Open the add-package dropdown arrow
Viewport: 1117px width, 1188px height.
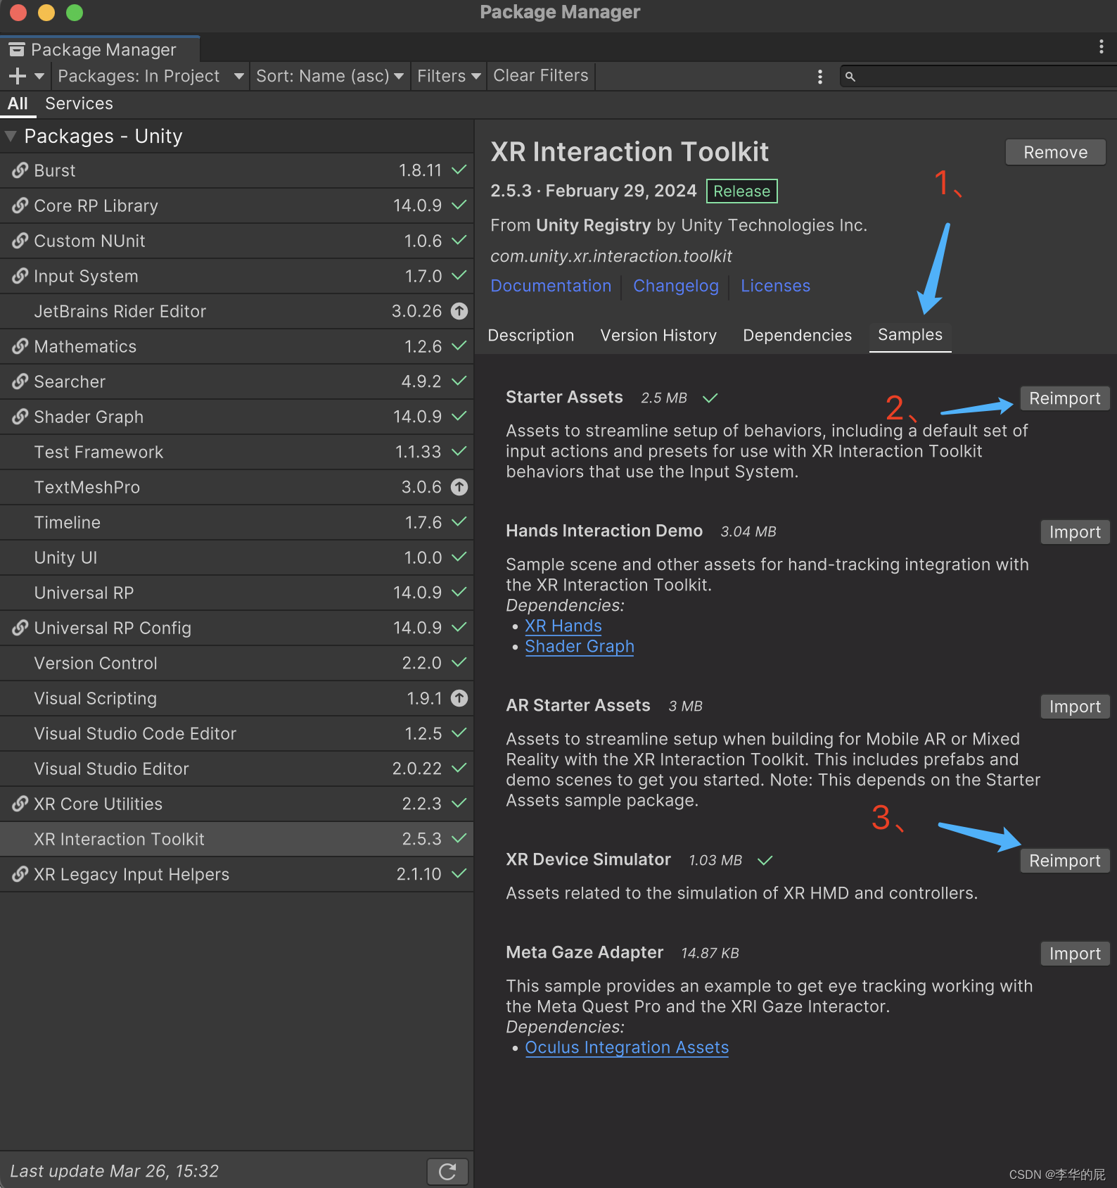pos(39,76)
